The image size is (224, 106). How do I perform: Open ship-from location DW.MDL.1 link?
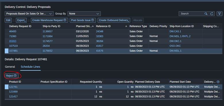(175, 51)
